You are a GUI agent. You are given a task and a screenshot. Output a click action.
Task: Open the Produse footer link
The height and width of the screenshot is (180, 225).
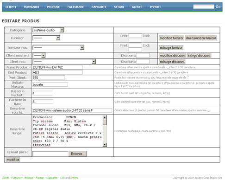[x=28, y=178]
